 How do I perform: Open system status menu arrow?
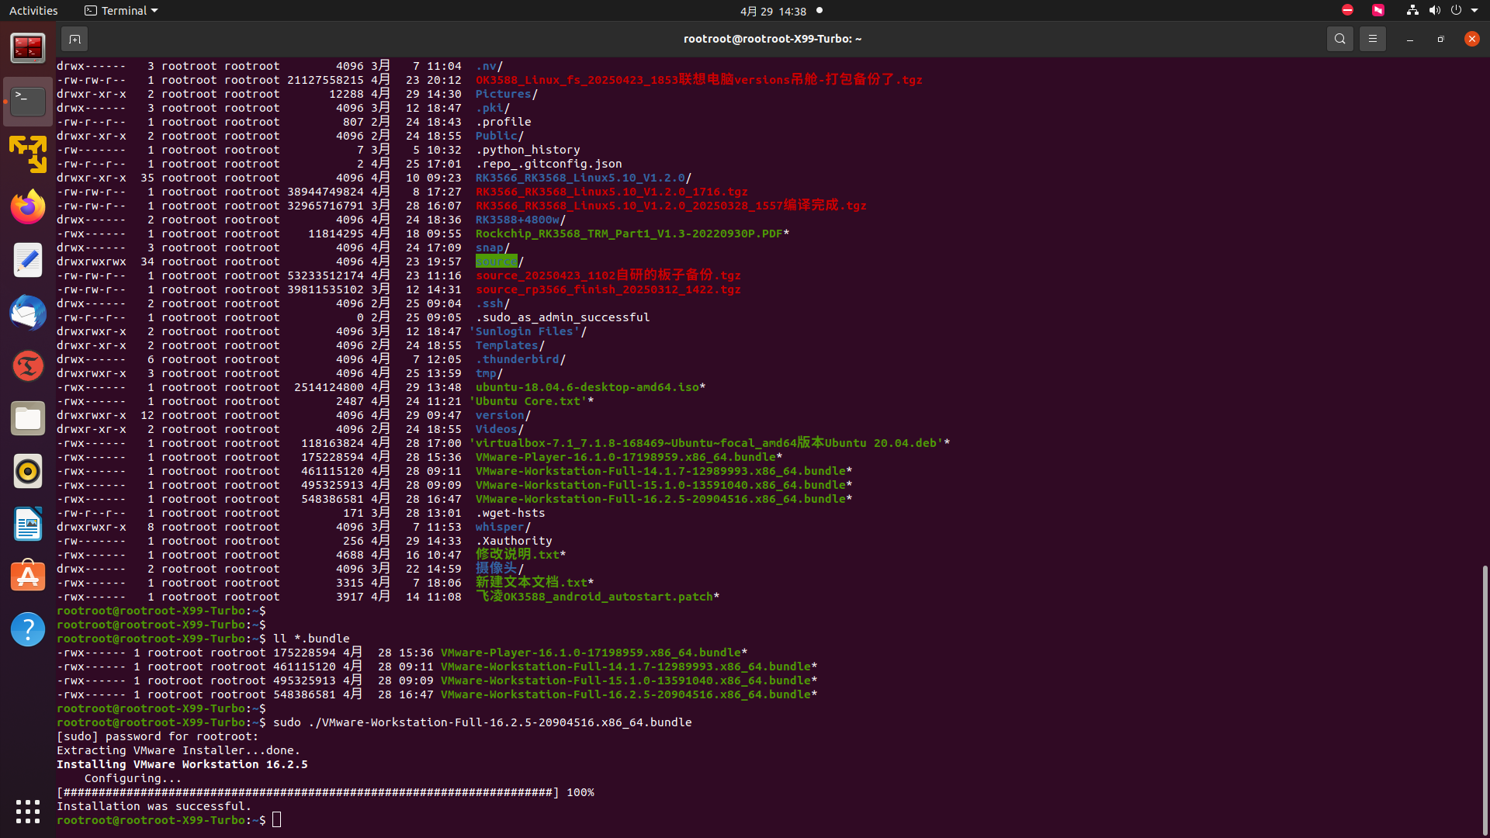click(x=1474, y=11)
